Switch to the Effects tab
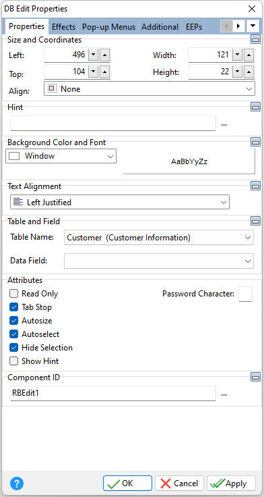 pyautogui.click(x=63, y=27)
